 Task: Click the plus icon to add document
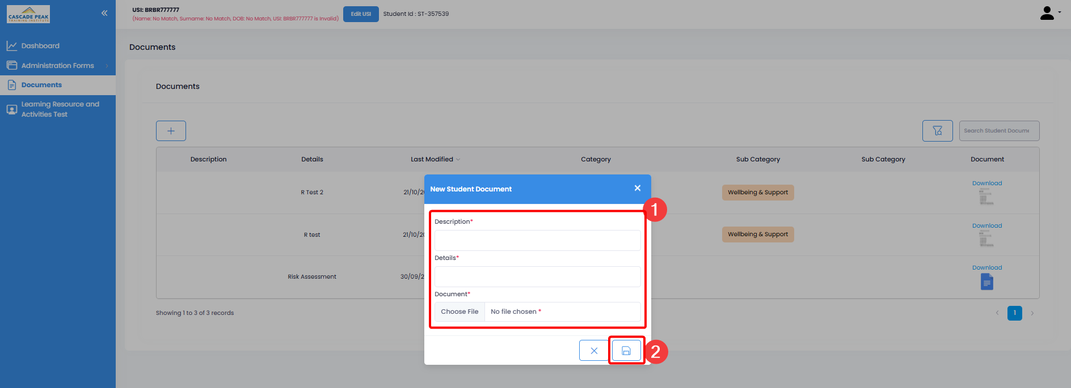click(x=171, y=131)
